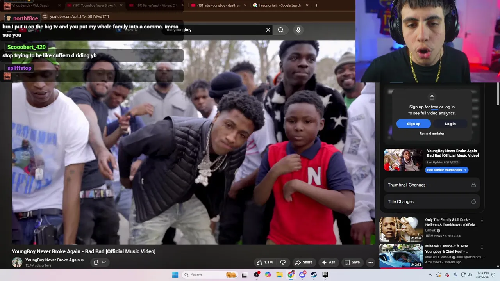This screenshot has width=500, height=281.
Task: Open File Explorer from taskbar
Action: [279, 275]
